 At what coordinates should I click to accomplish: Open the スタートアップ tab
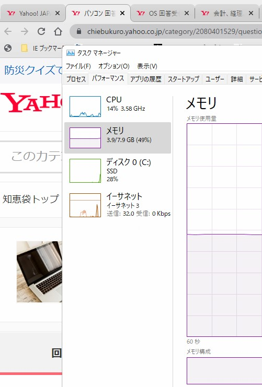(184, 79)
